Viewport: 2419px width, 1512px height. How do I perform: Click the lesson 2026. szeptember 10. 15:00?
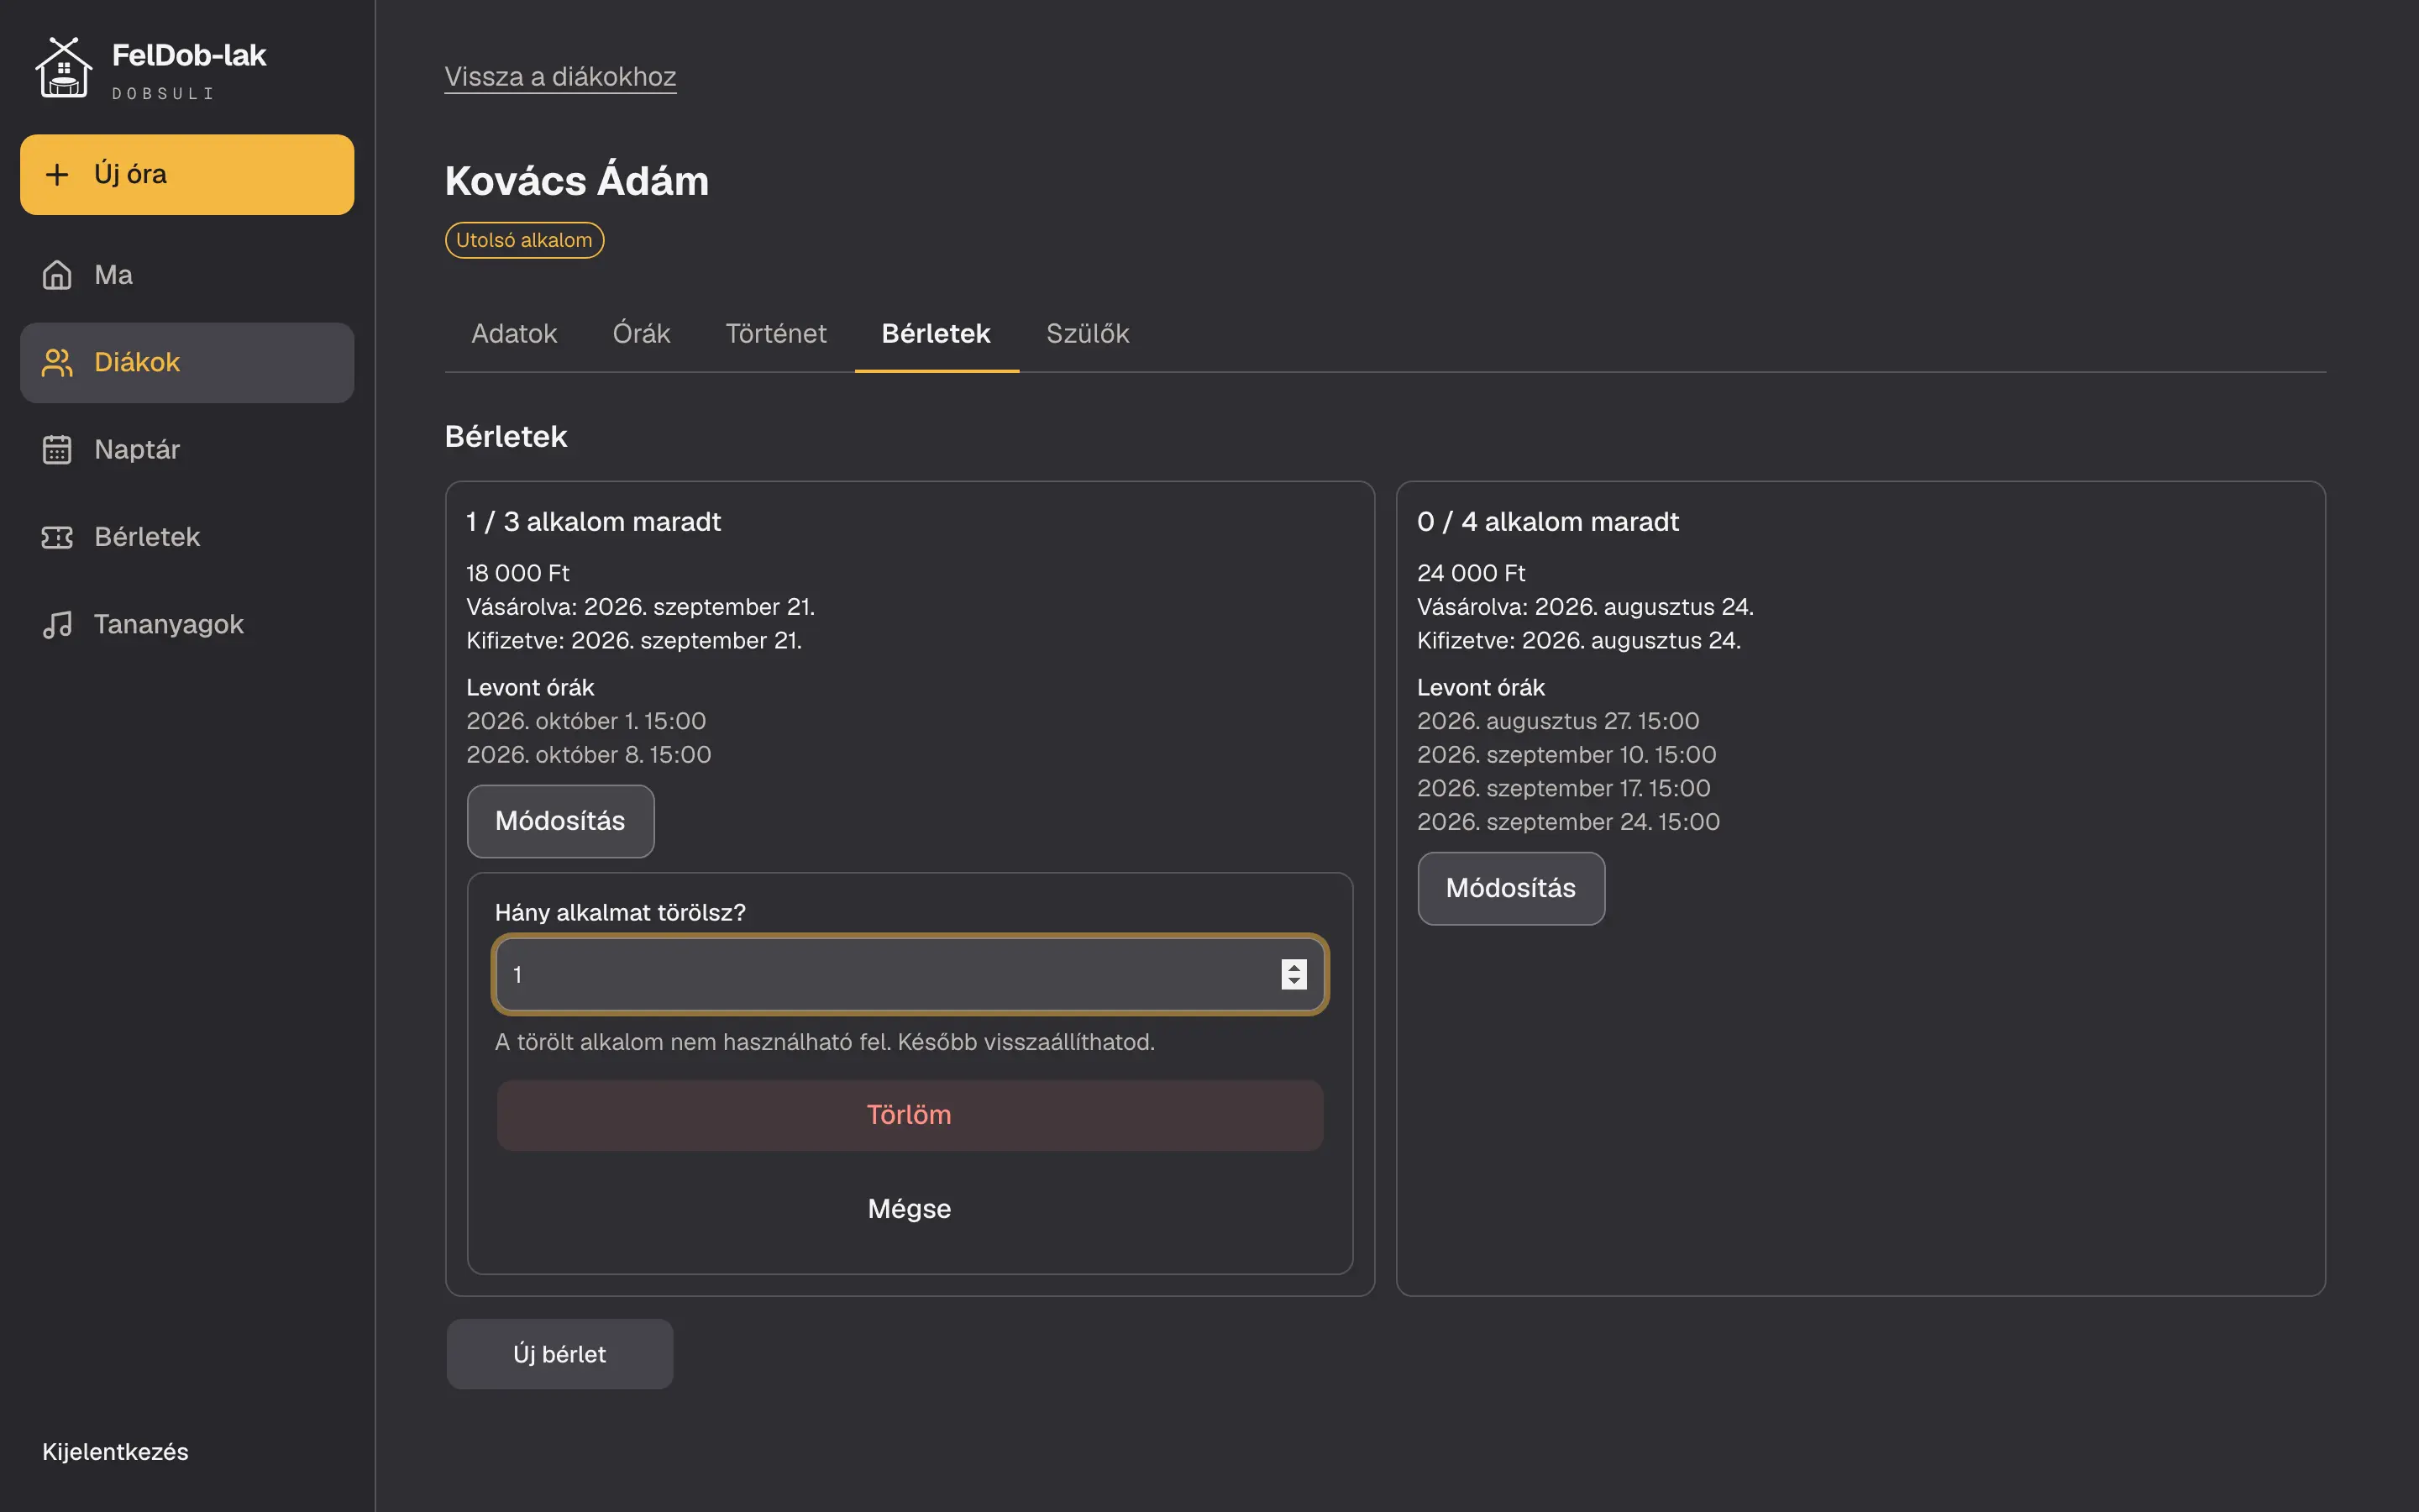click(1566, 755)
